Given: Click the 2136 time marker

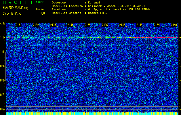Looking at the screenshot, I should click(x=105, y=25).
